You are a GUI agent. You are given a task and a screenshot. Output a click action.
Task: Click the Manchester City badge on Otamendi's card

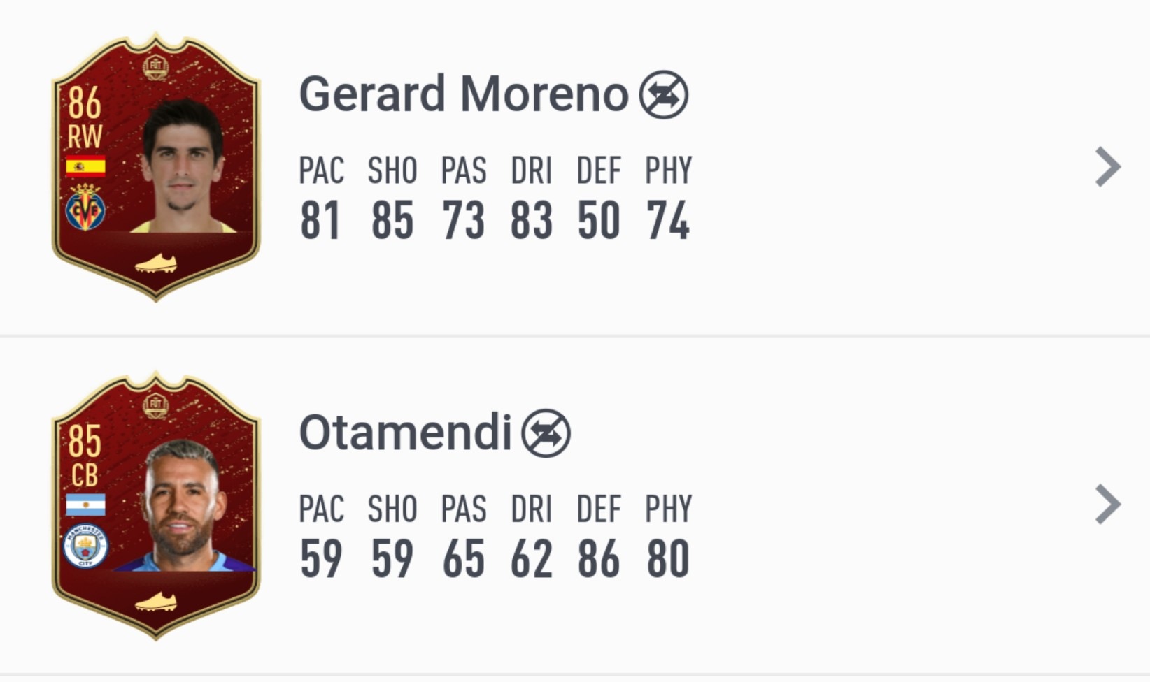(x=85, y=546)
